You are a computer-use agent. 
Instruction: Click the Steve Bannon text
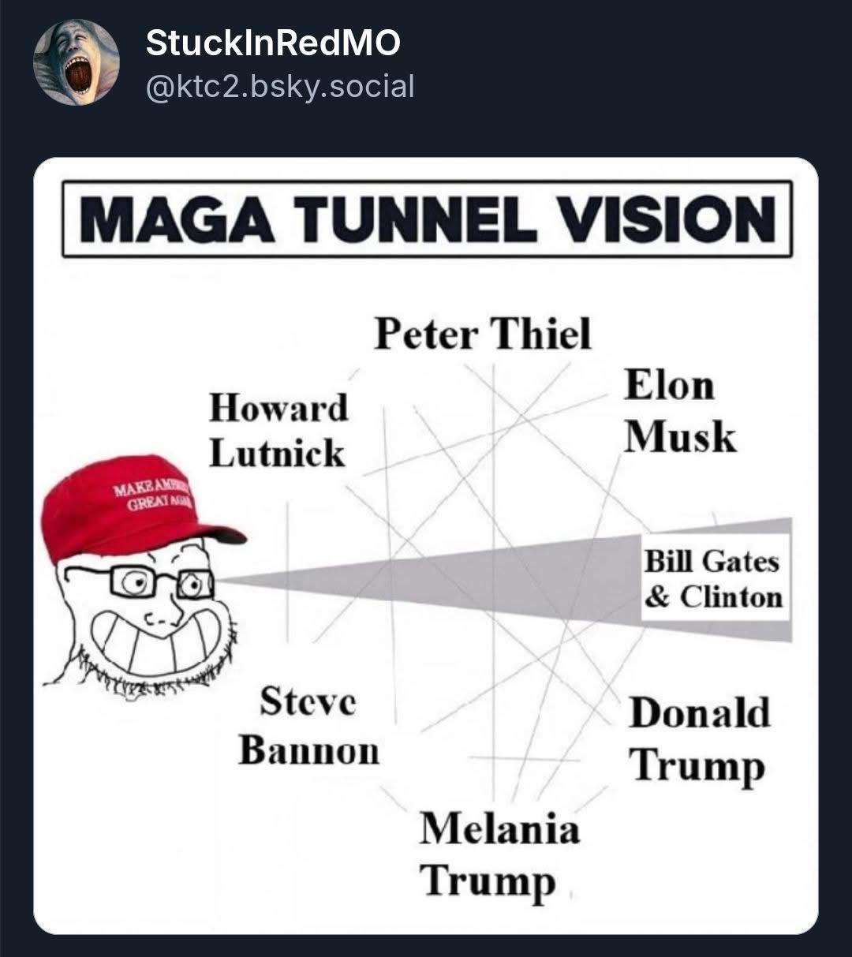[x=308, y=726]
